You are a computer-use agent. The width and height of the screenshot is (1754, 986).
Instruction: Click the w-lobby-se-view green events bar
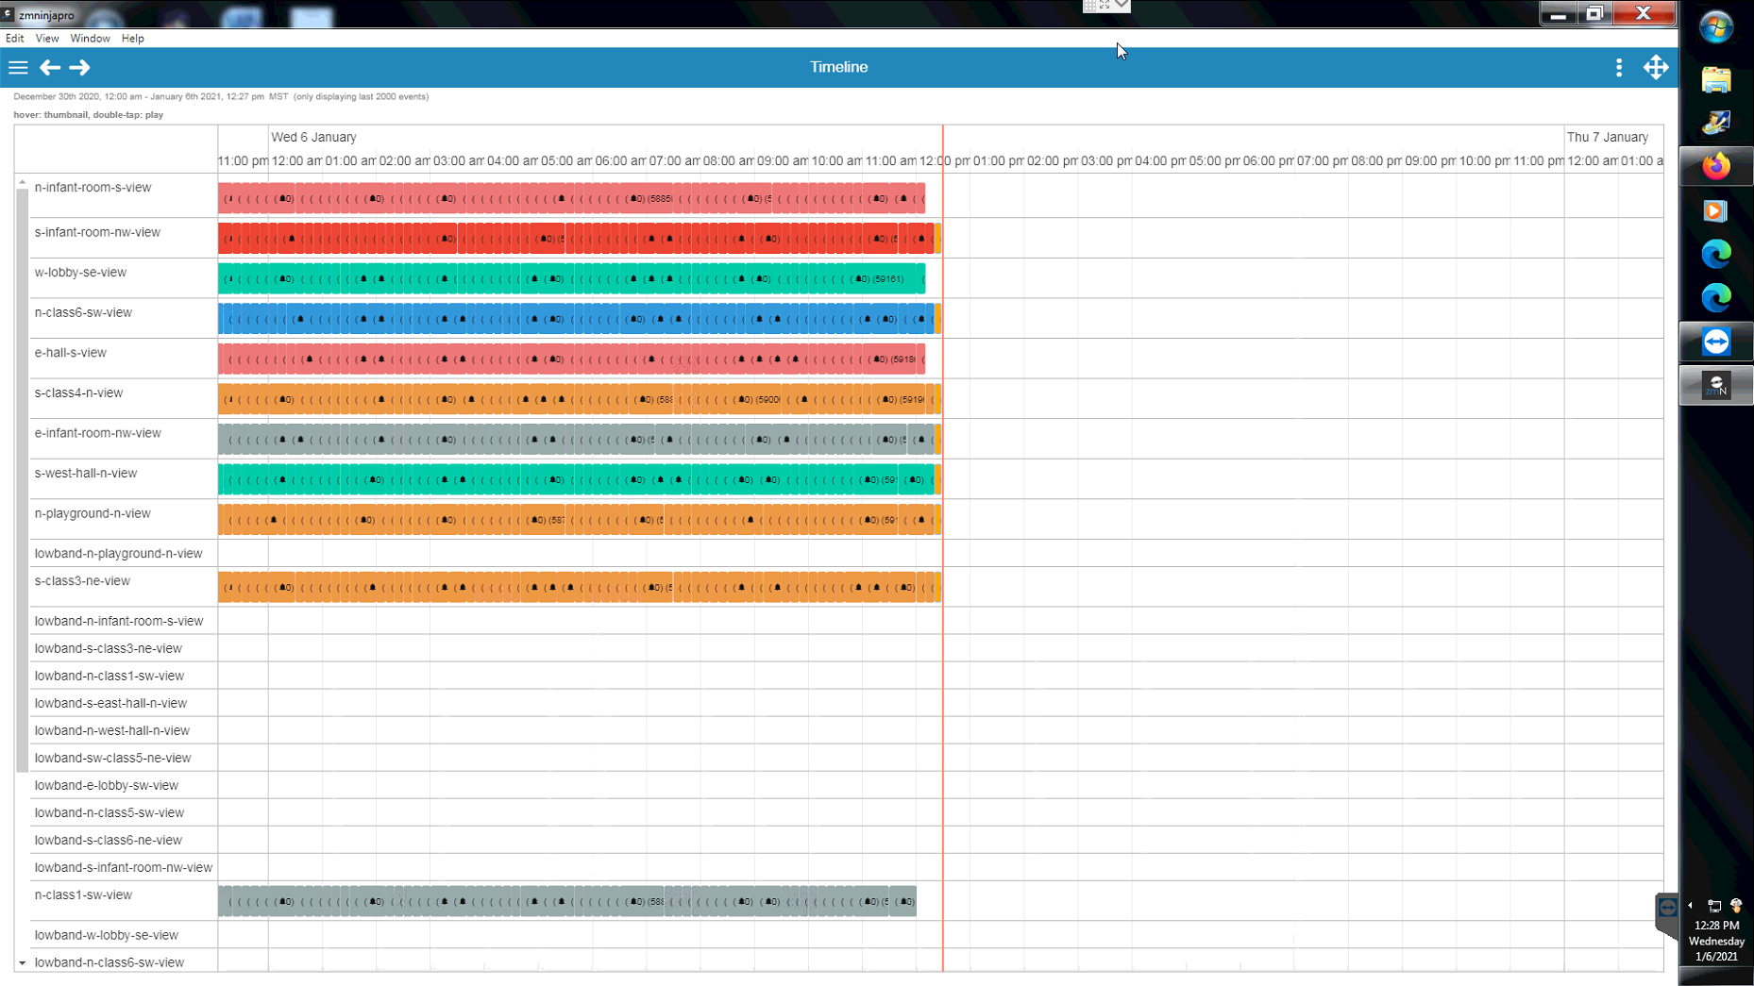(x=571, y=278)
